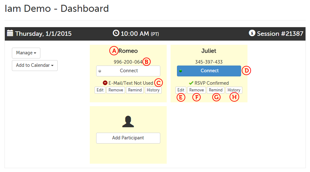Click the person silhouette icon above Add Participant

click(x=128, y=122)
